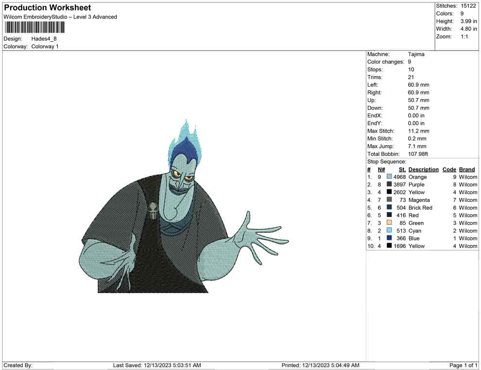Select the Orange thread color swatch
Viewport: 481px width, 370px height.
pos(389,177)
